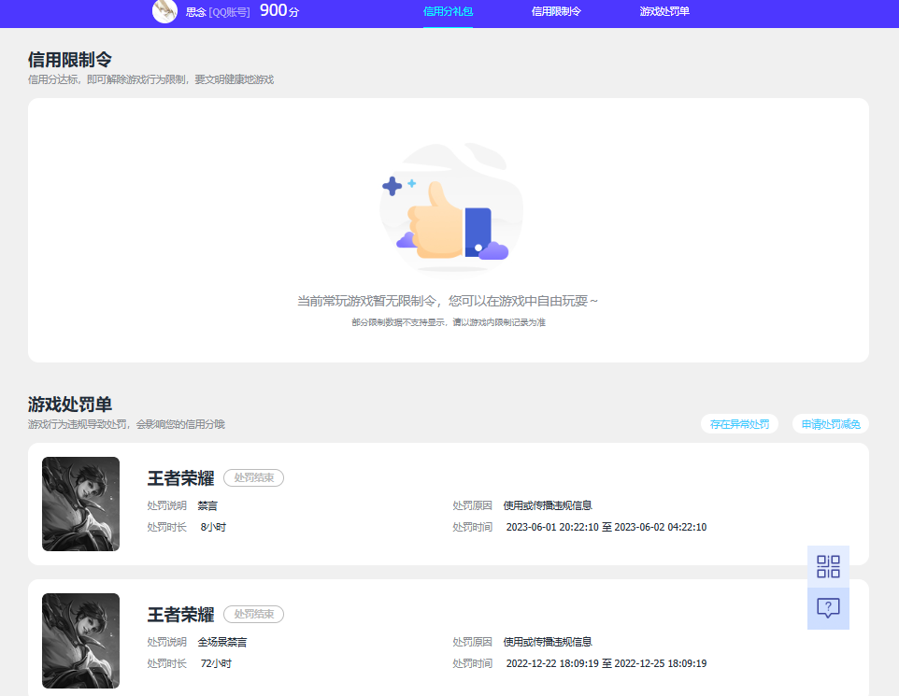
Task: Click the 900分 credit score in header
Action: point(279,11)
